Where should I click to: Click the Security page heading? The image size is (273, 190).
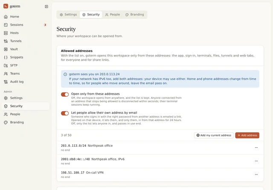click(x=66, y=29)
